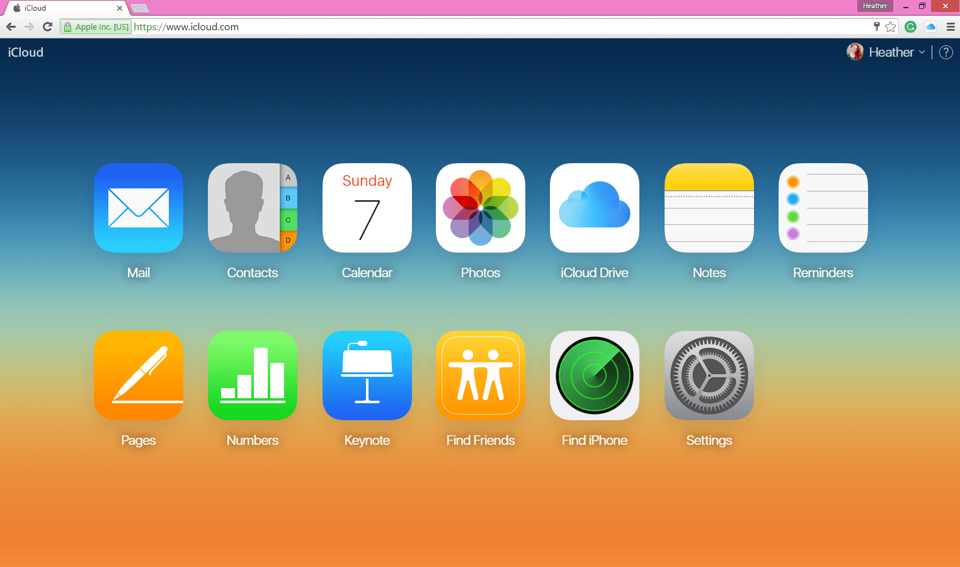Launch the Numbers app icon
The image size is (960, 567).
pos(253,375)
